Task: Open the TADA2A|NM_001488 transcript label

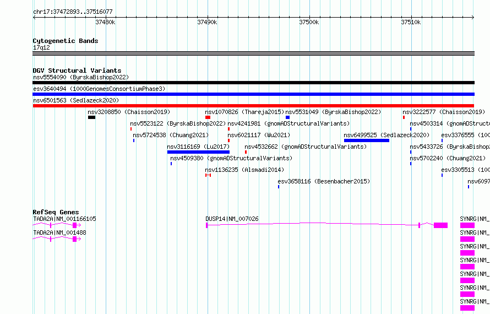Action: click(59, 232)
